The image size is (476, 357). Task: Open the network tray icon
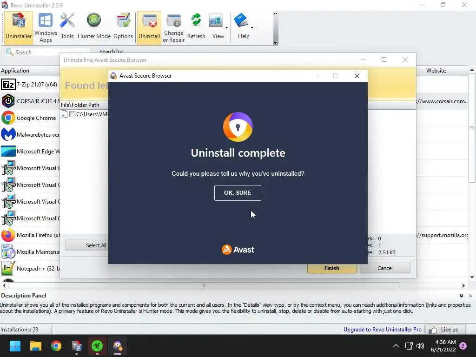(409, 346)
